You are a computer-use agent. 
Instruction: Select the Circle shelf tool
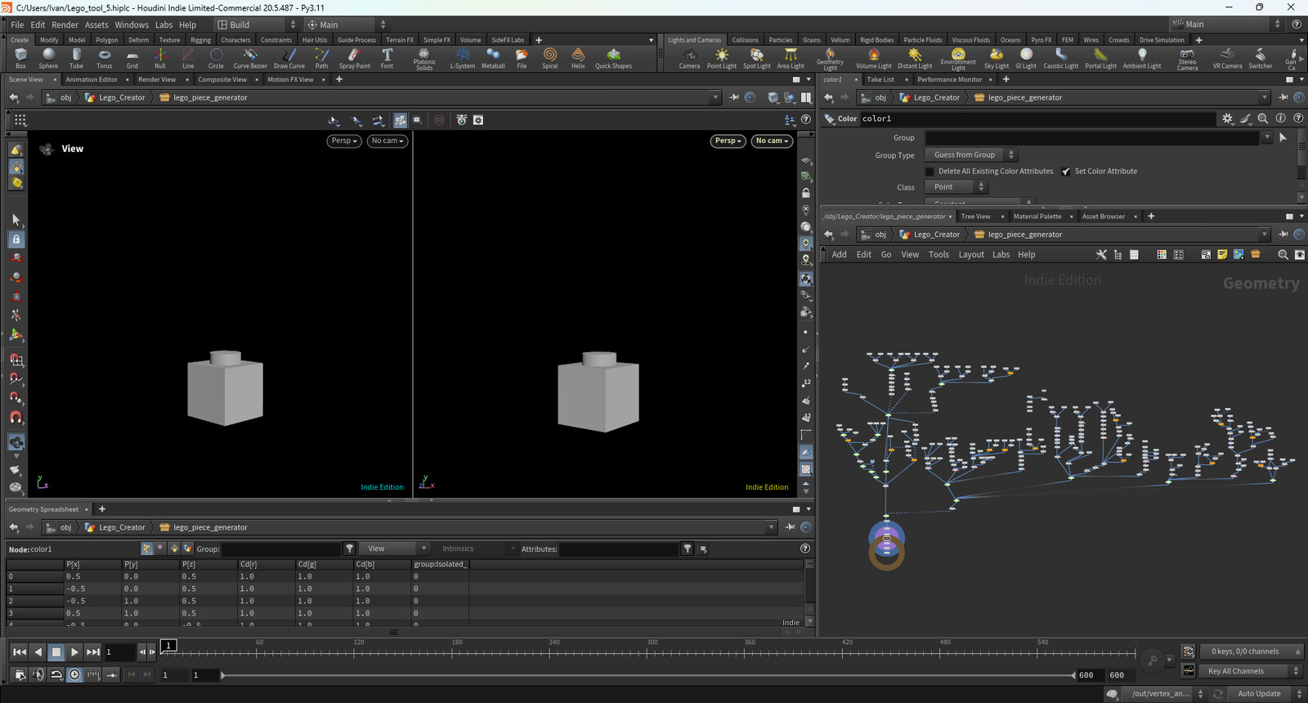tap(216, 58)
